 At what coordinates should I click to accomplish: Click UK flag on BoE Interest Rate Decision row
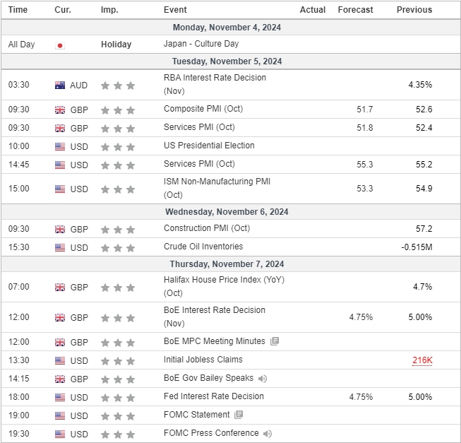(x=60, y=318)
